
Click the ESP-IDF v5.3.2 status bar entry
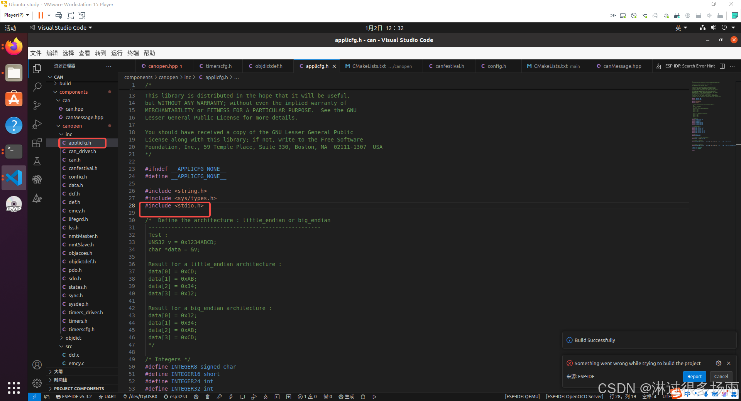click(74, 397)
